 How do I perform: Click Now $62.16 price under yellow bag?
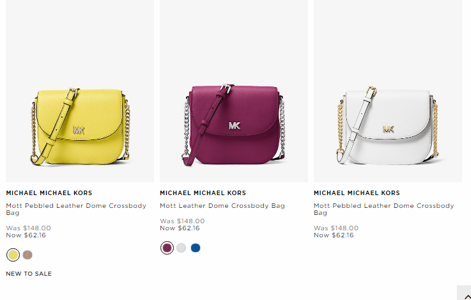[26, 235]
